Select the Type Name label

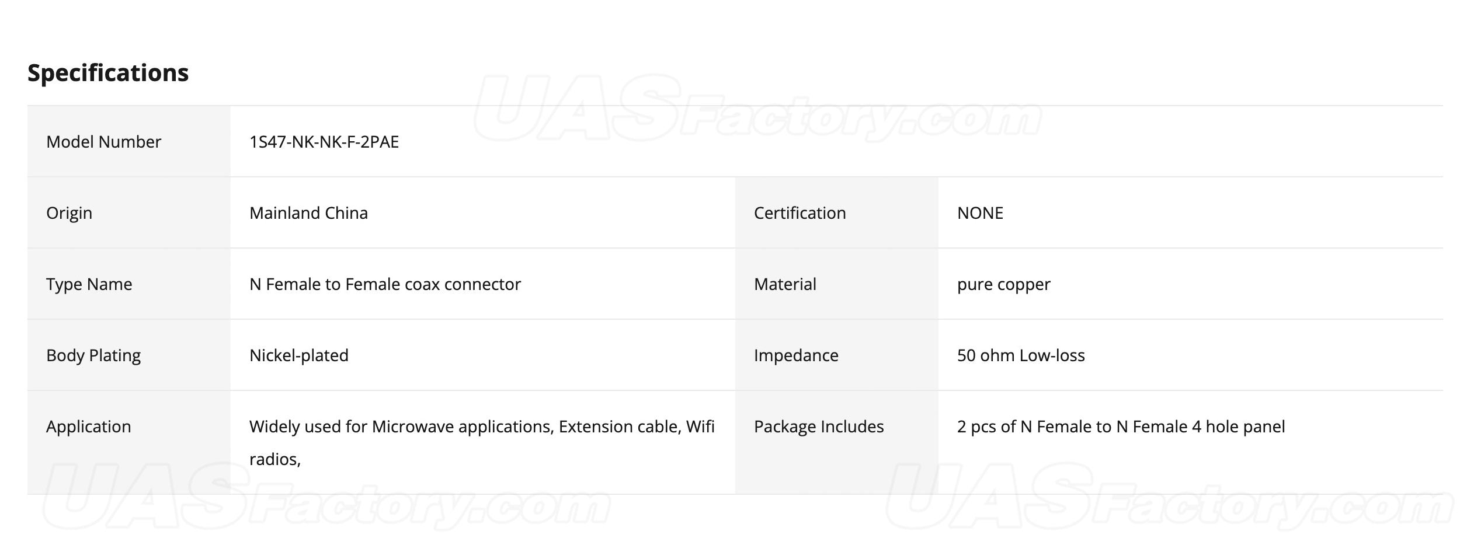point(89,285)
